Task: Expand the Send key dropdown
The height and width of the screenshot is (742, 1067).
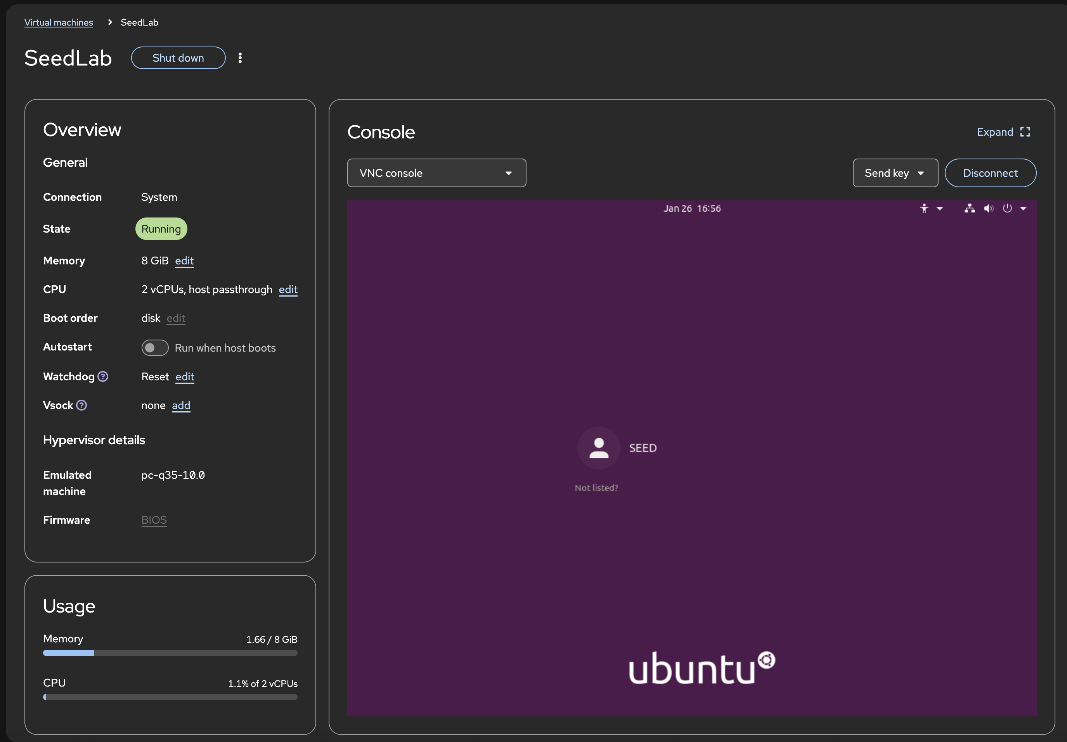Action: click(895, 173)
